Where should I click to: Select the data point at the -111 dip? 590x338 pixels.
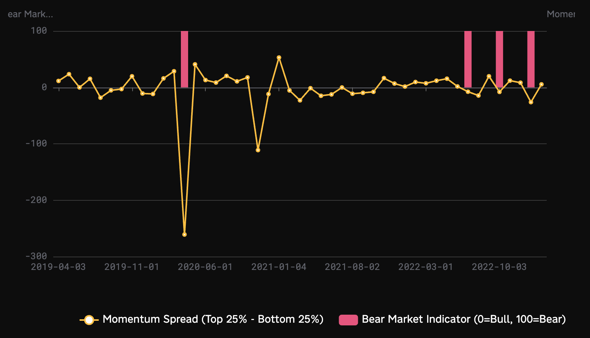[258, 150]
